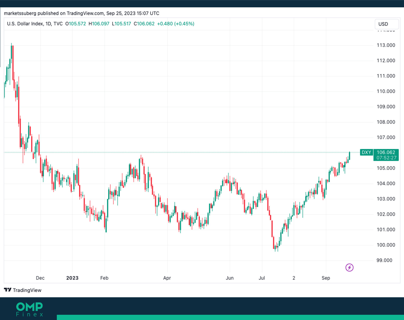Click the open value O105.572
The height and width of the screenshot is (320, 404).
coord(76,24)
